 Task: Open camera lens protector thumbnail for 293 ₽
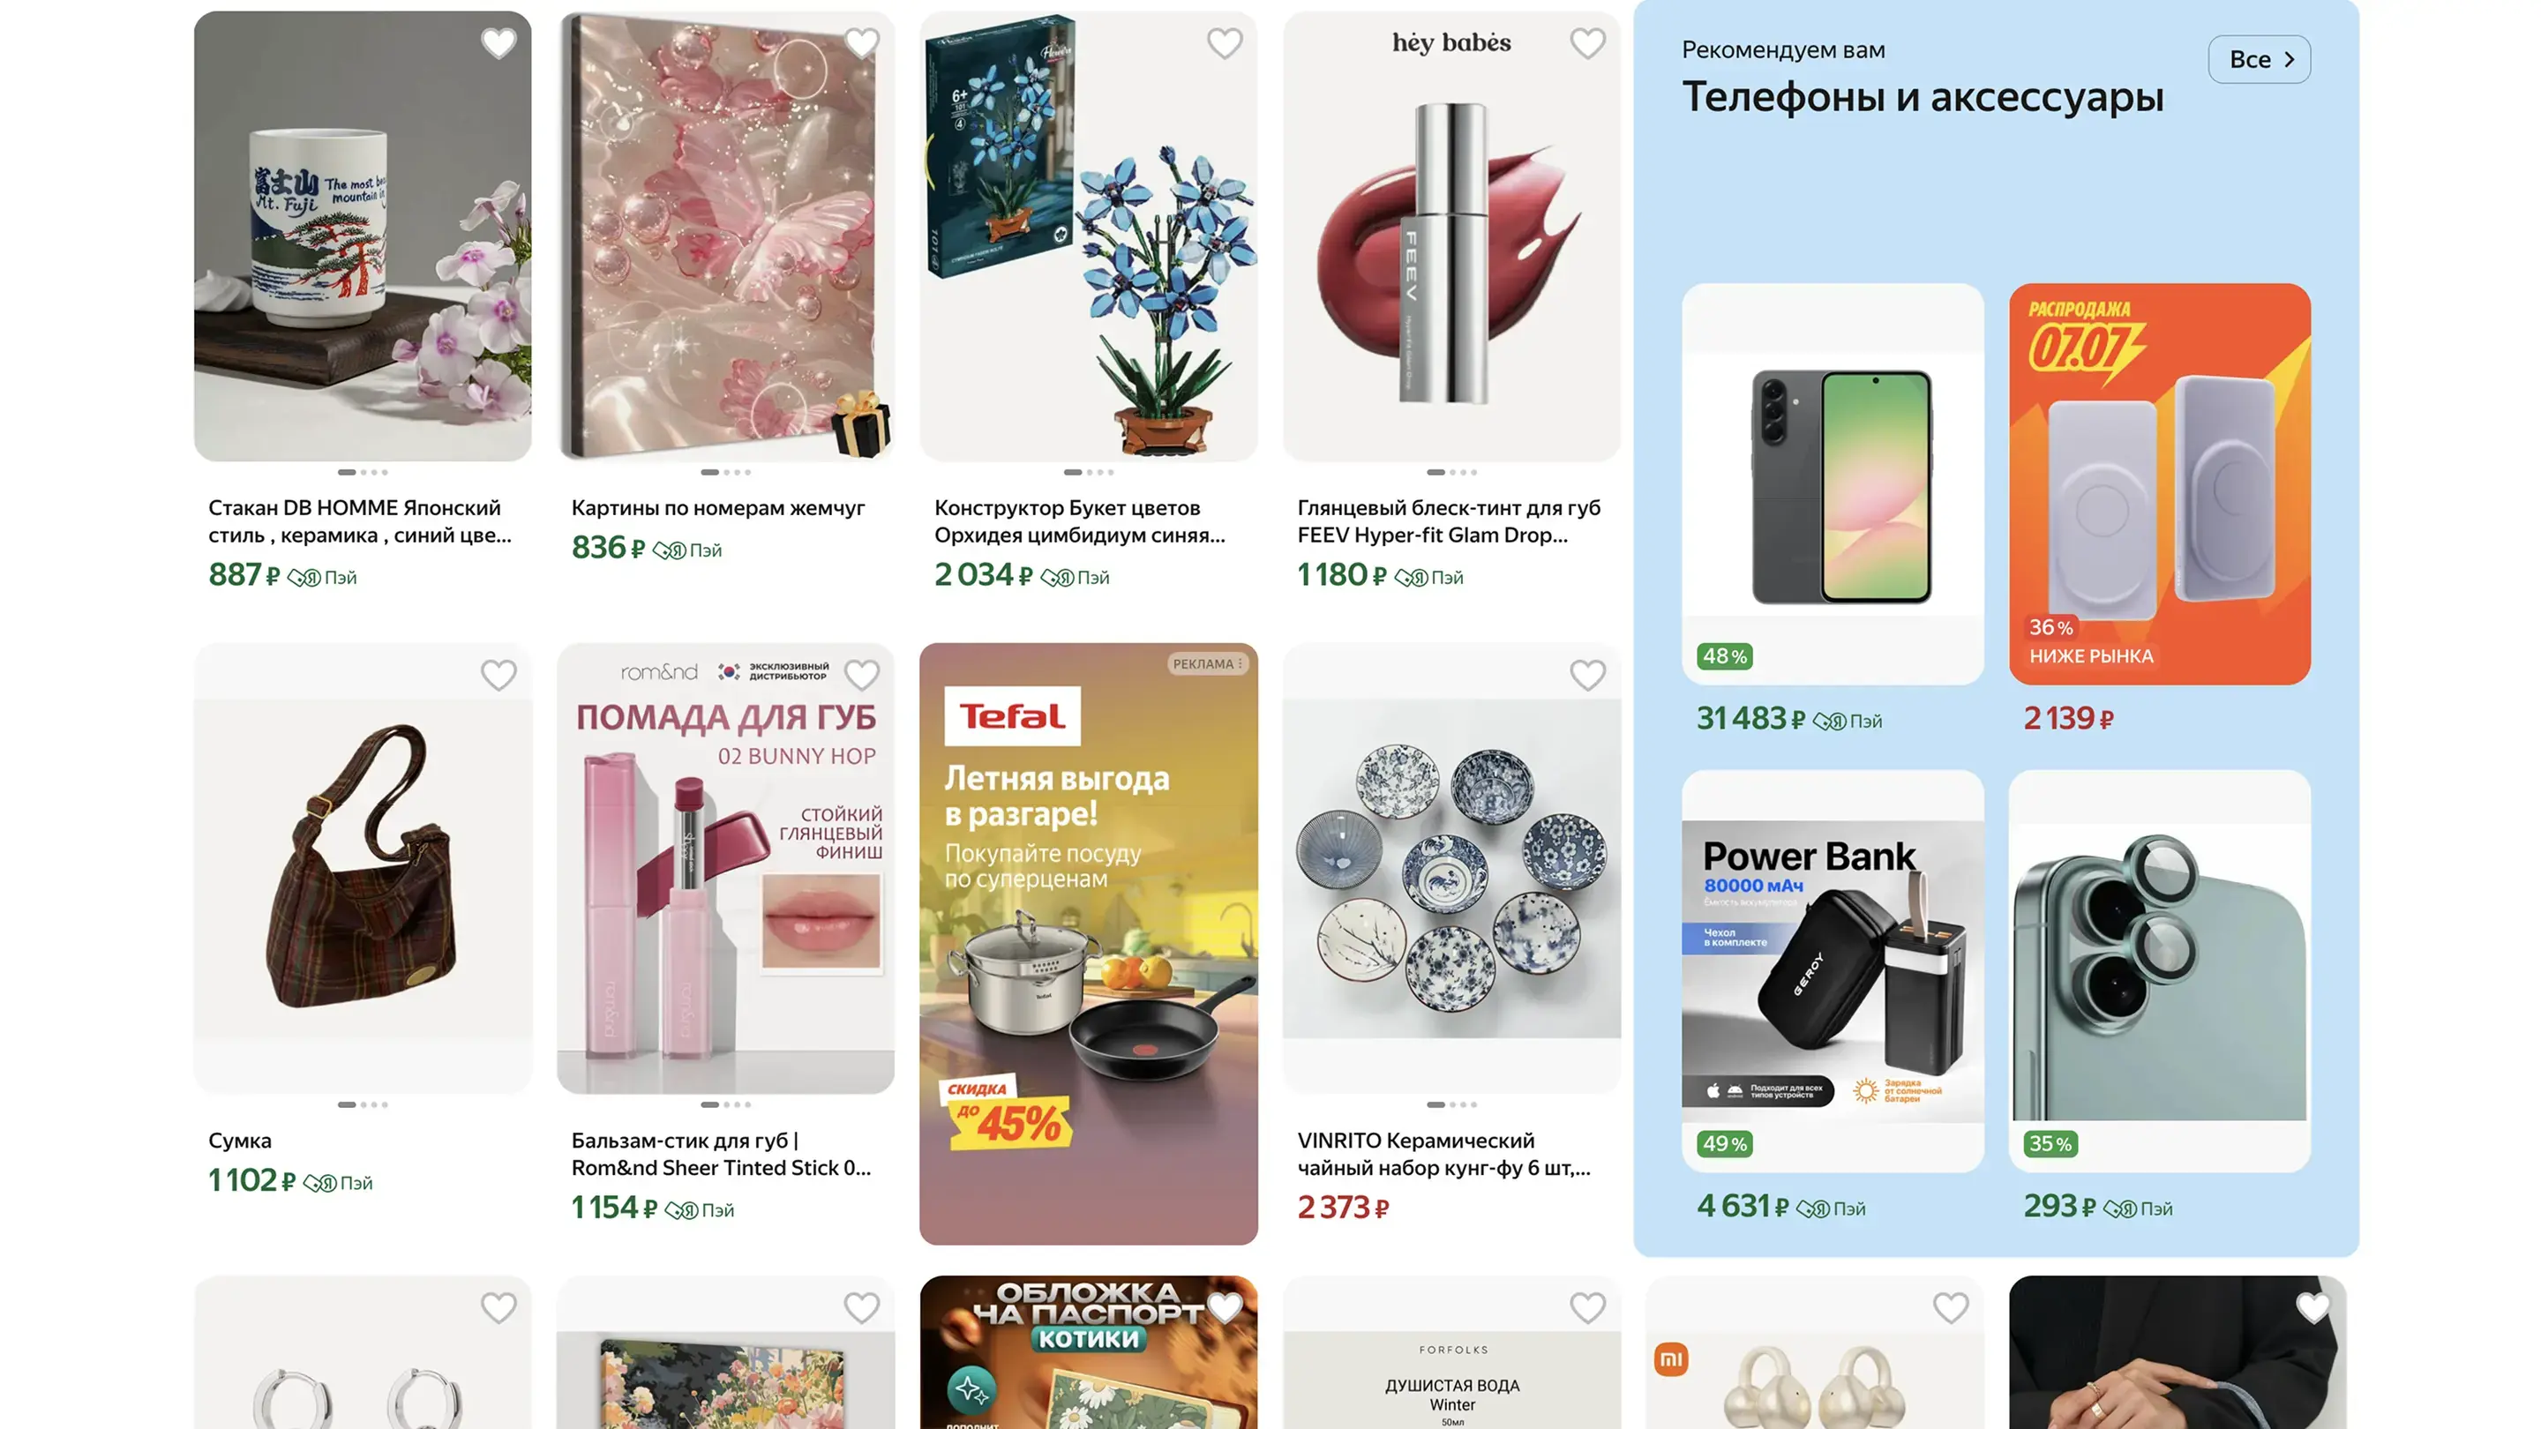point(2159,971)
